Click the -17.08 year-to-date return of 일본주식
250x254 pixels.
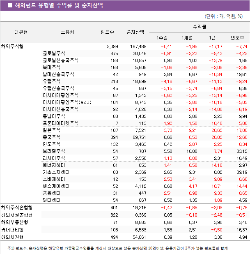(x=241, y=130)
